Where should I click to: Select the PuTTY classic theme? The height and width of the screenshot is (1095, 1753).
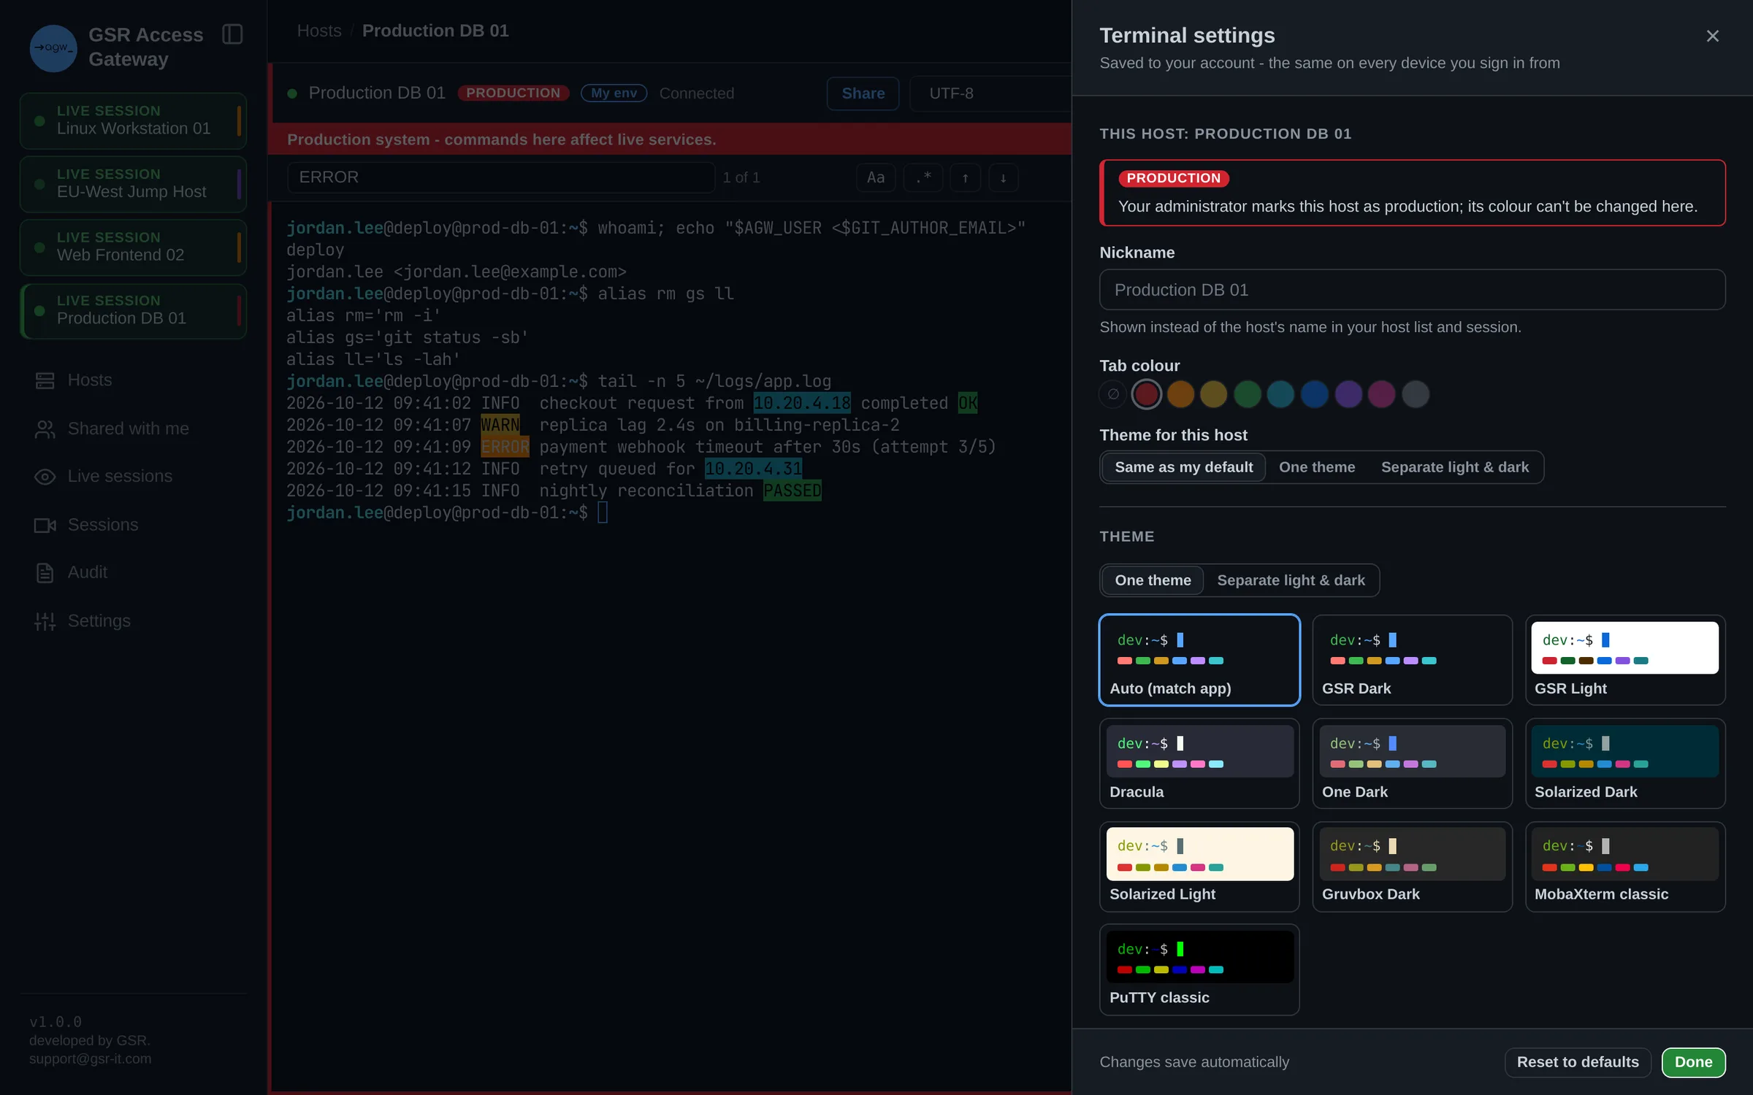(1199, 969)
